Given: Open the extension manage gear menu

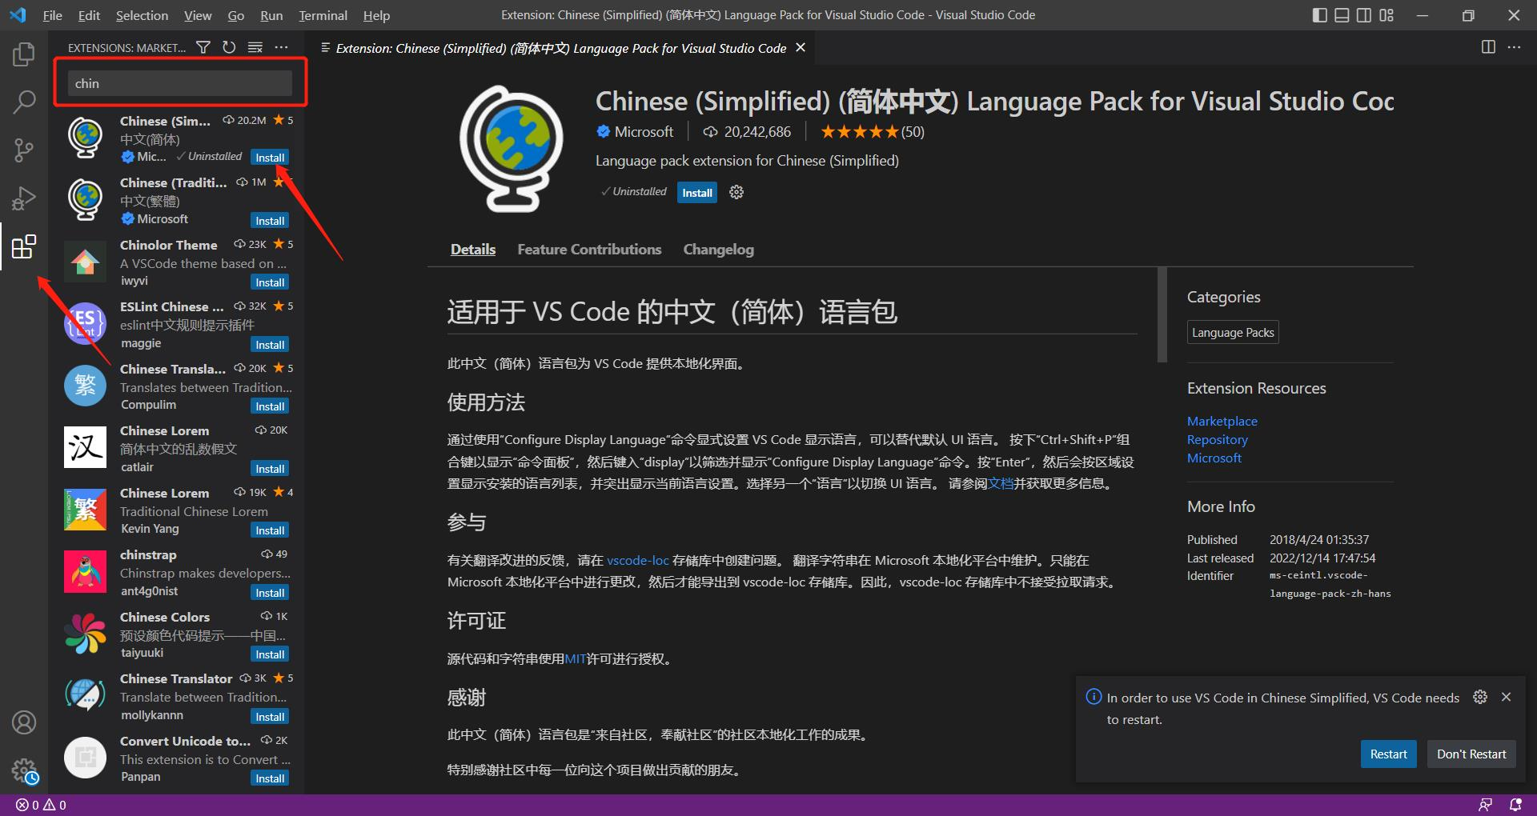Looking at the screenshot, I should click(x=736, y=192).
